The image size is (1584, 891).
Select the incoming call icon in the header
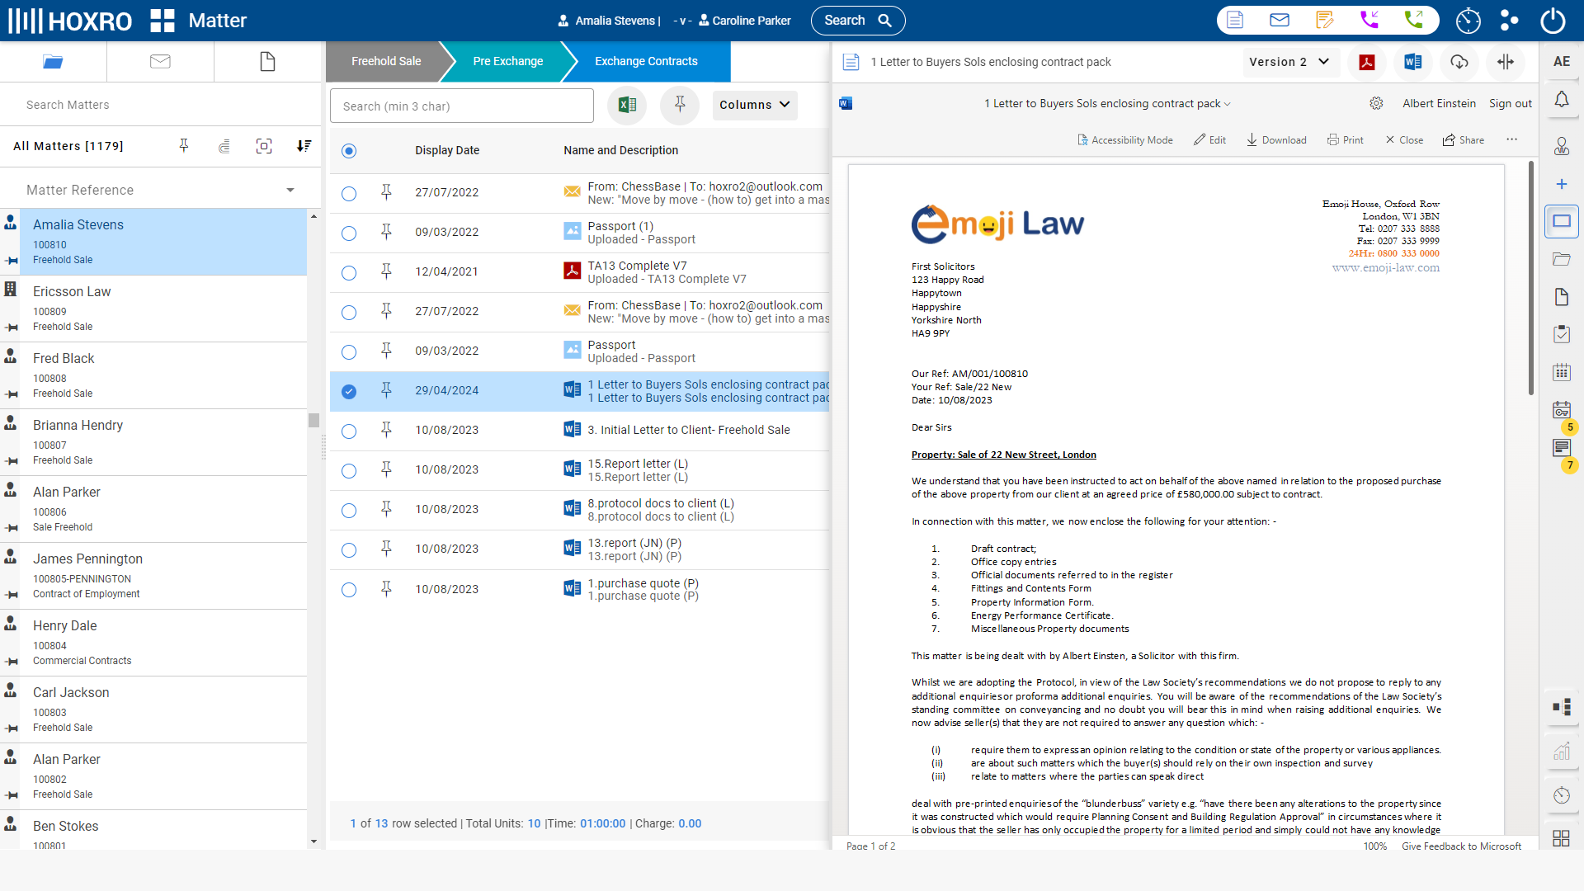(1370, 20)
